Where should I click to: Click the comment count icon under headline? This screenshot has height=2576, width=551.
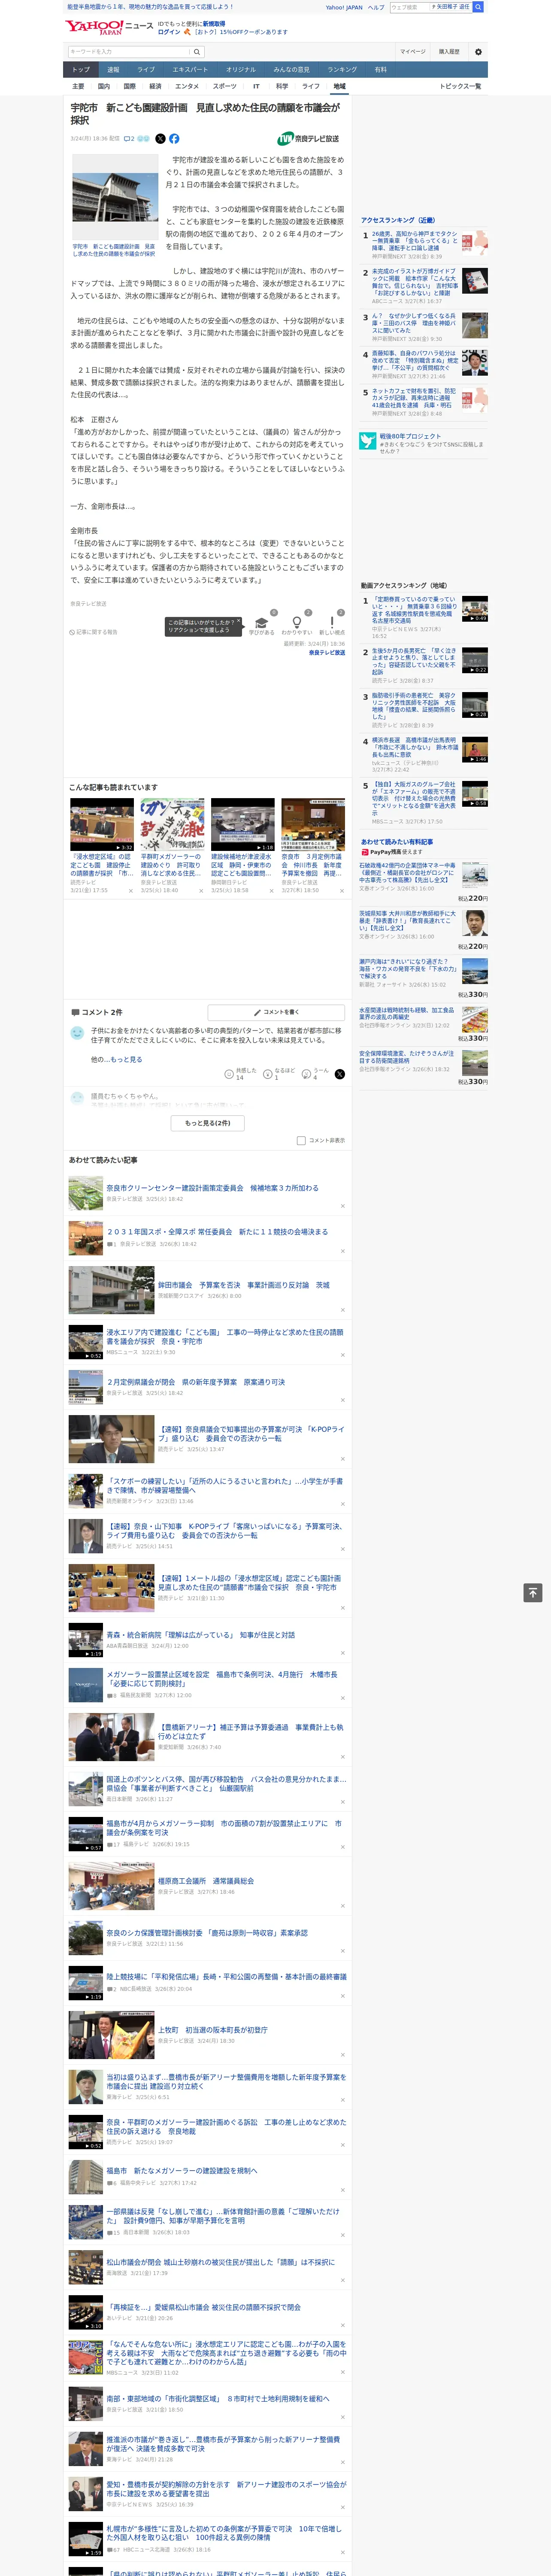(x=129, y=139)
